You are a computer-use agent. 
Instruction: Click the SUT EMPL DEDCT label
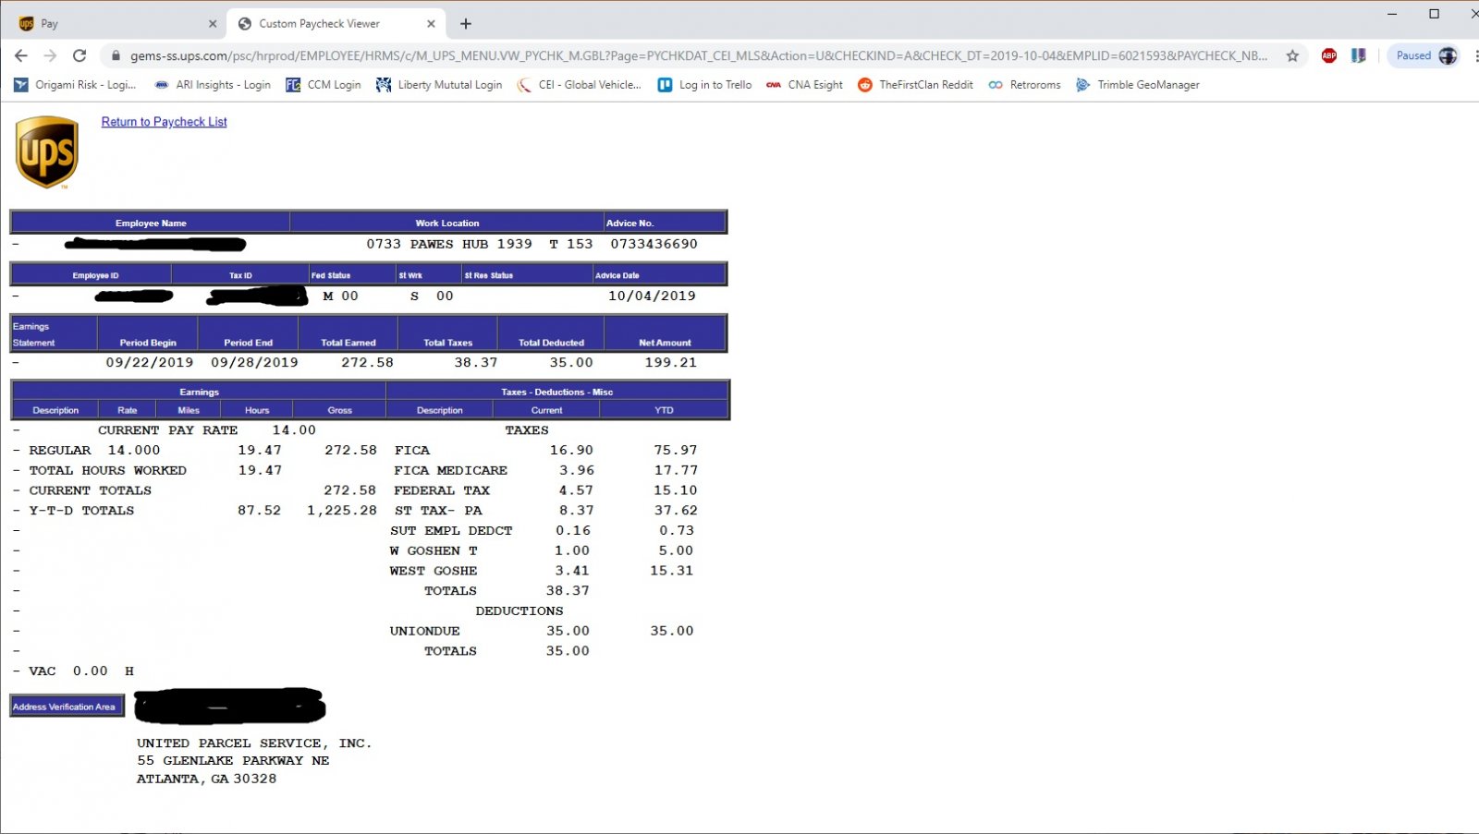point(451,530)
